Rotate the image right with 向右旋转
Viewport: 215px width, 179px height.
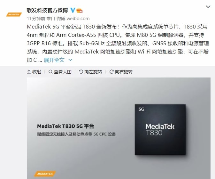(x=121, y=72)
